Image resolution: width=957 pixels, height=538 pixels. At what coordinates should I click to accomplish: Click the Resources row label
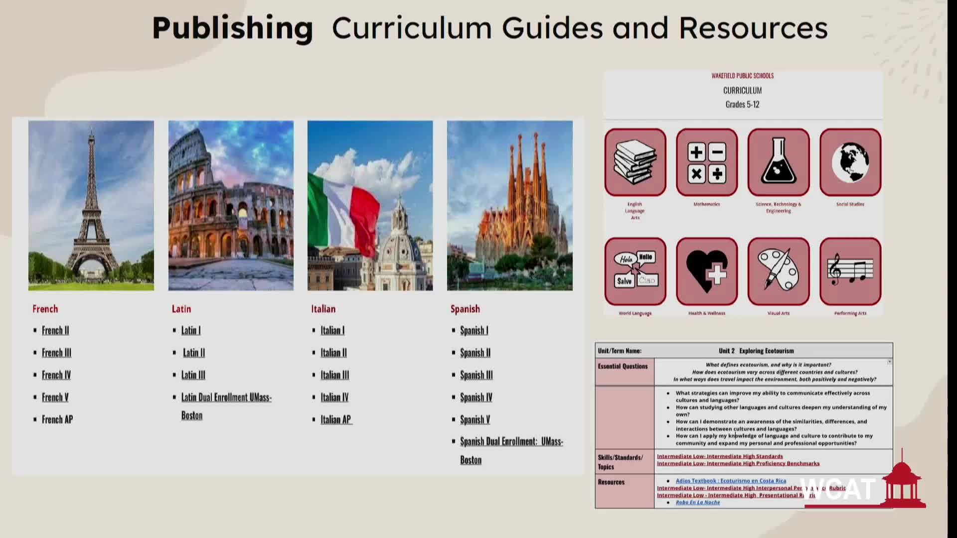pyautogui.click(x=611, y=482)
